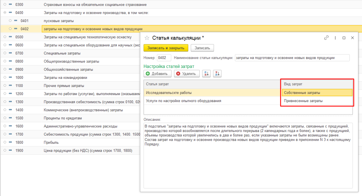Click inside the Описание text area
The image size is (362, 196).
click(x=248, y=155)
